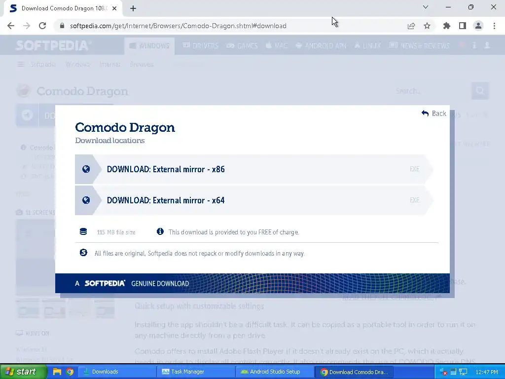Image resolution: width=505 pixels, height=379 pixels.
Task: Click the Softpedia search magnifier button
Action: click(x=480, y=91)
